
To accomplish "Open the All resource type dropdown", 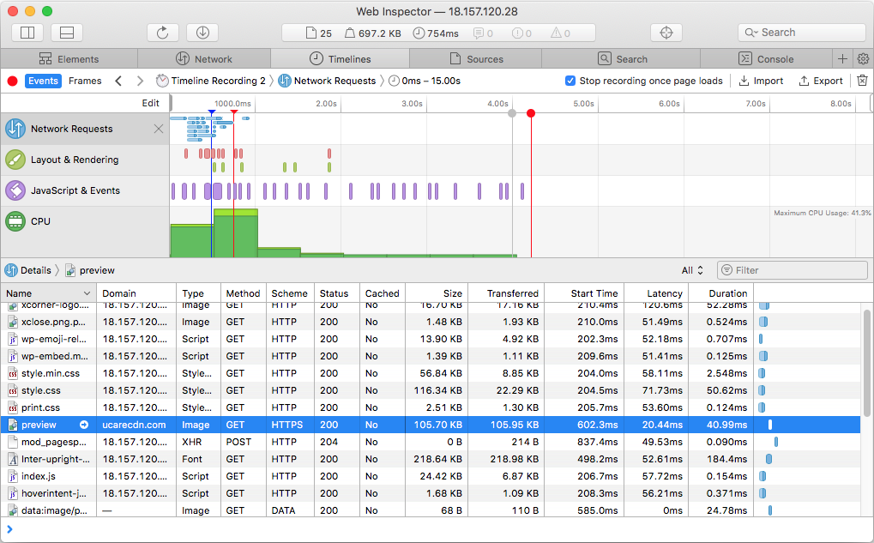I will 692,270.
